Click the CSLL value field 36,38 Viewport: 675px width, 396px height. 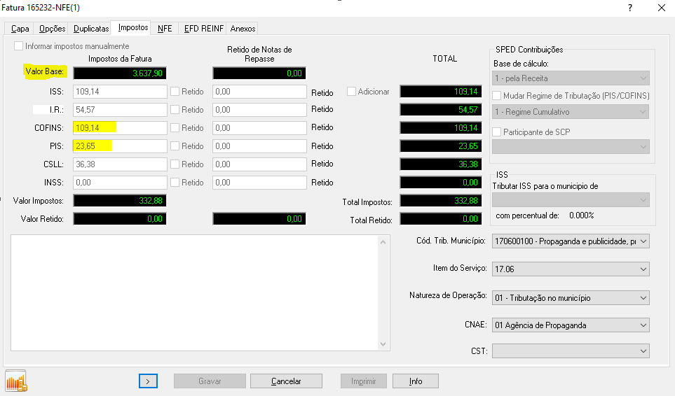point(120,164)
